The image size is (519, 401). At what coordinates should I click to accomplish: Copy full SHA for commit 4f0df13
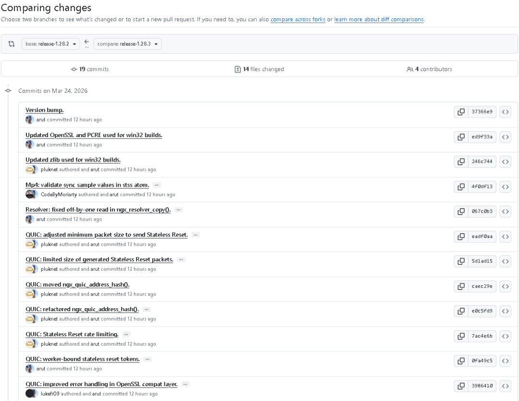pos(461,187)
